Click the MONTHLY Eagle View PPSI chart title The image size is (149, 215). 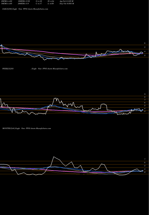click(27, 128)
